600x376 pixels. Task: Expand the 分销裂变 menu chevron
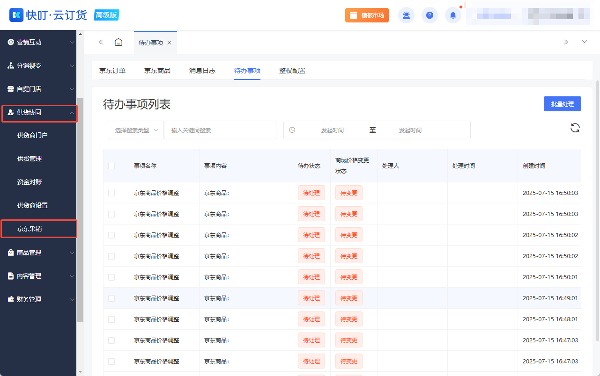(x=72, y=66)
